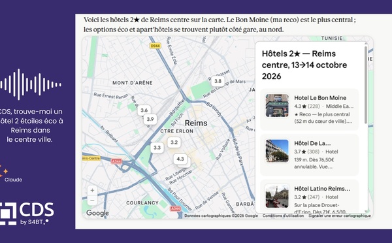
Task: Click the 139 m. Dès 76,50€ description
Action: [314, 163]
